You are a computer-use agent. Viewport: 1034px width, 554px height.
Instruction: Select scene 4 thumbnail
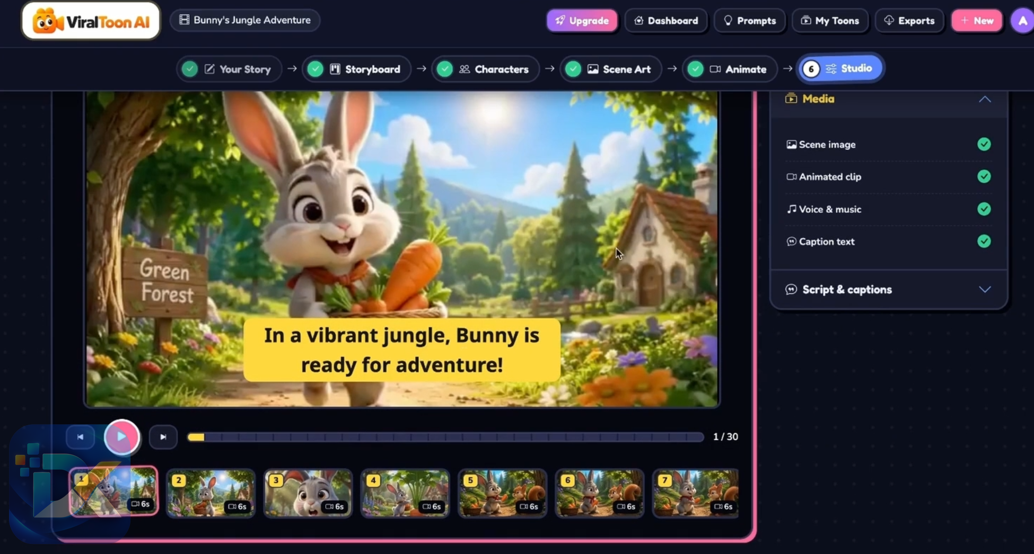(405, 493)
